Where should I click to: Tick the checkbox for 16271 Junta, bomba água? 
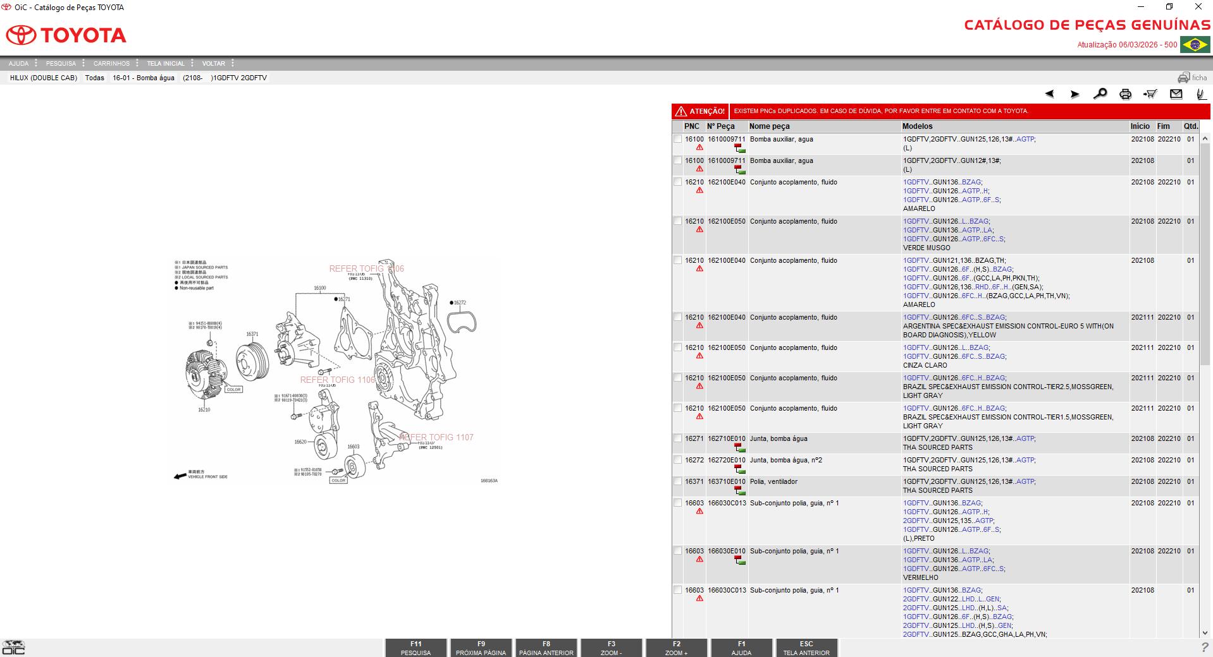pyautogui.click(x=678, y=438)
